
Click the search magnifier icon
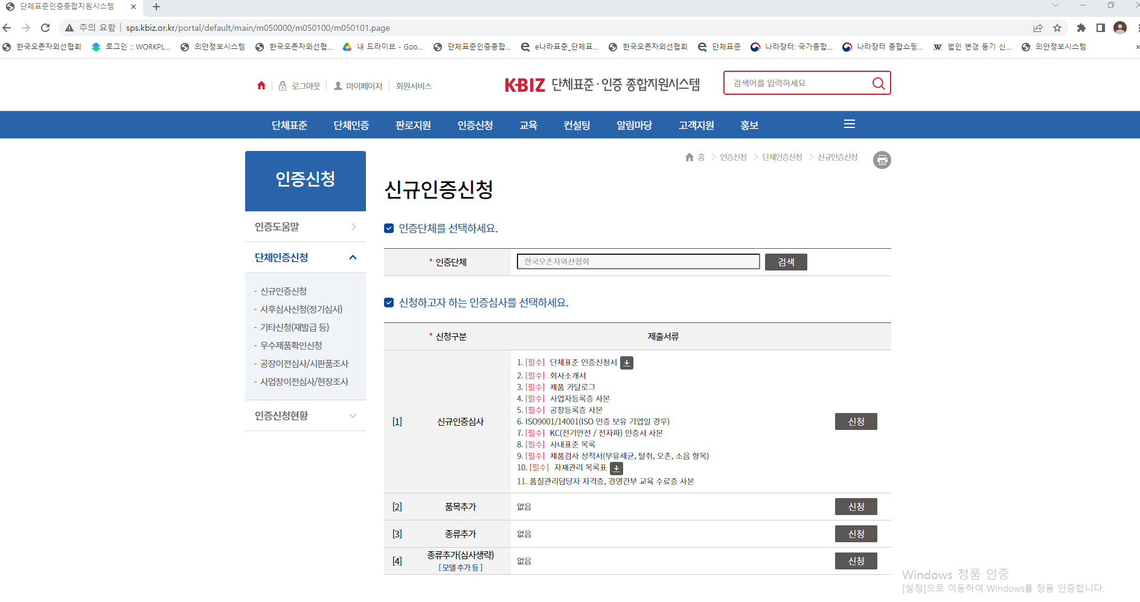tap(879, 83)
